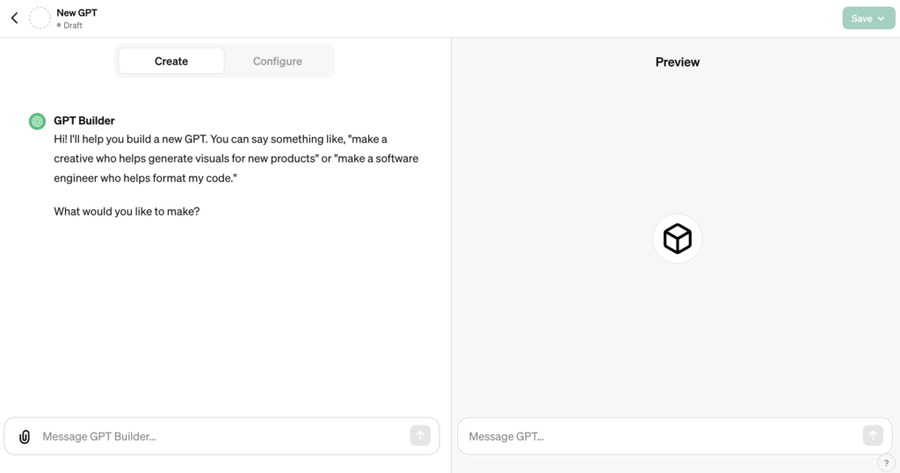Click the Draft status indicator
The width and height of the screenshot is (900, 473).
coord(69,25)
